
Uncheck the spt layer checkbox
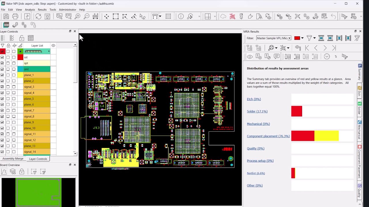click(2, 63)
